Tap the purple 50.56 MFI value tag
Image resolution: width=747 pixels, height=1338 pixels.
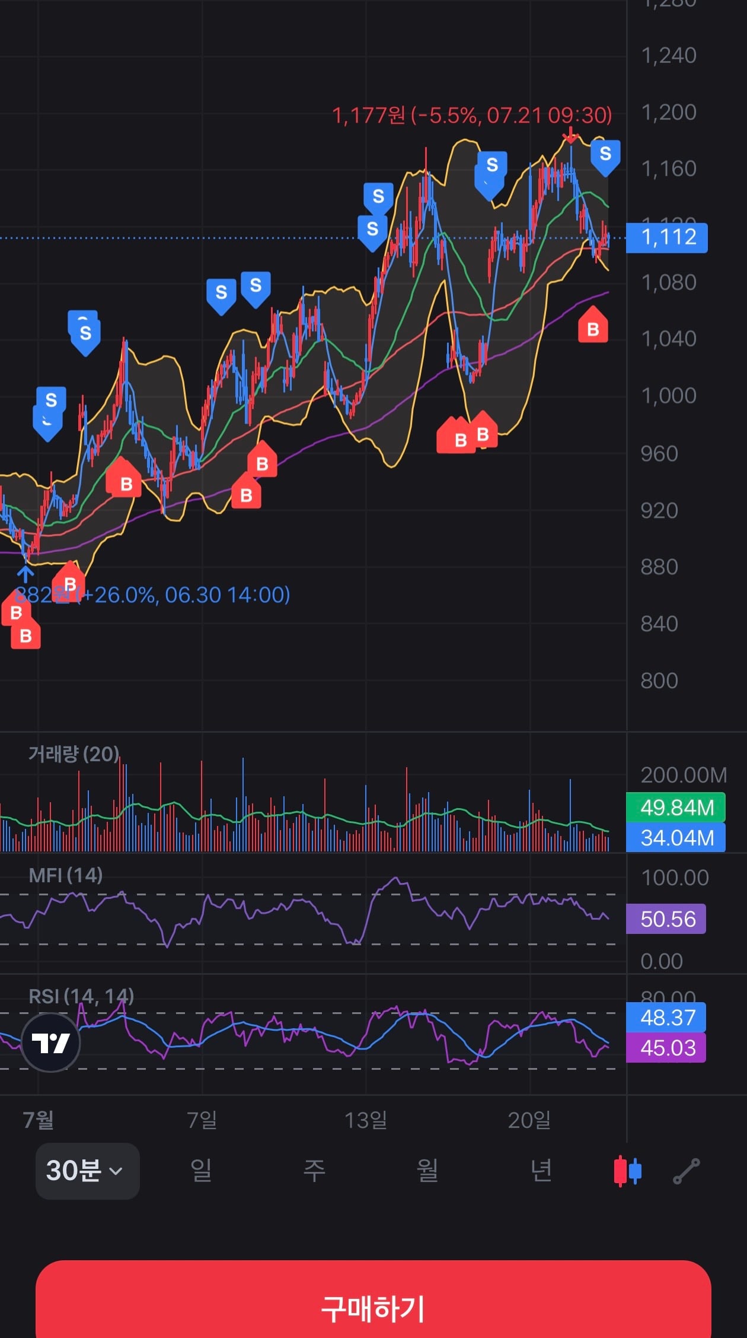tap(666, 919)
